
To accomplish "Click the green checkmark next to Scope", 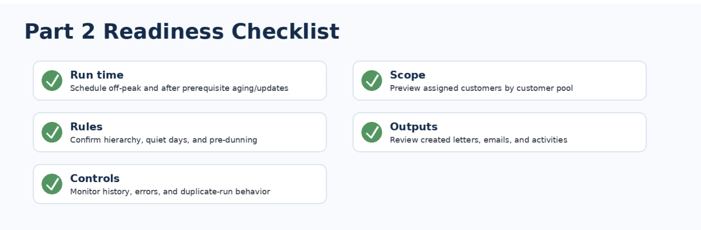I will coord(372,80).
